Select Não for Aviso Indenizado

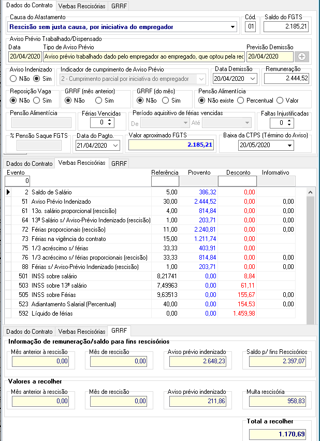13,79
